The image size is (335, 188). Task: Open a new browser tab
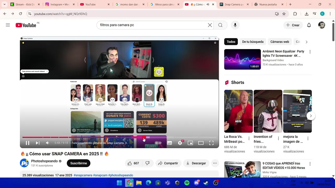point(290,4)
